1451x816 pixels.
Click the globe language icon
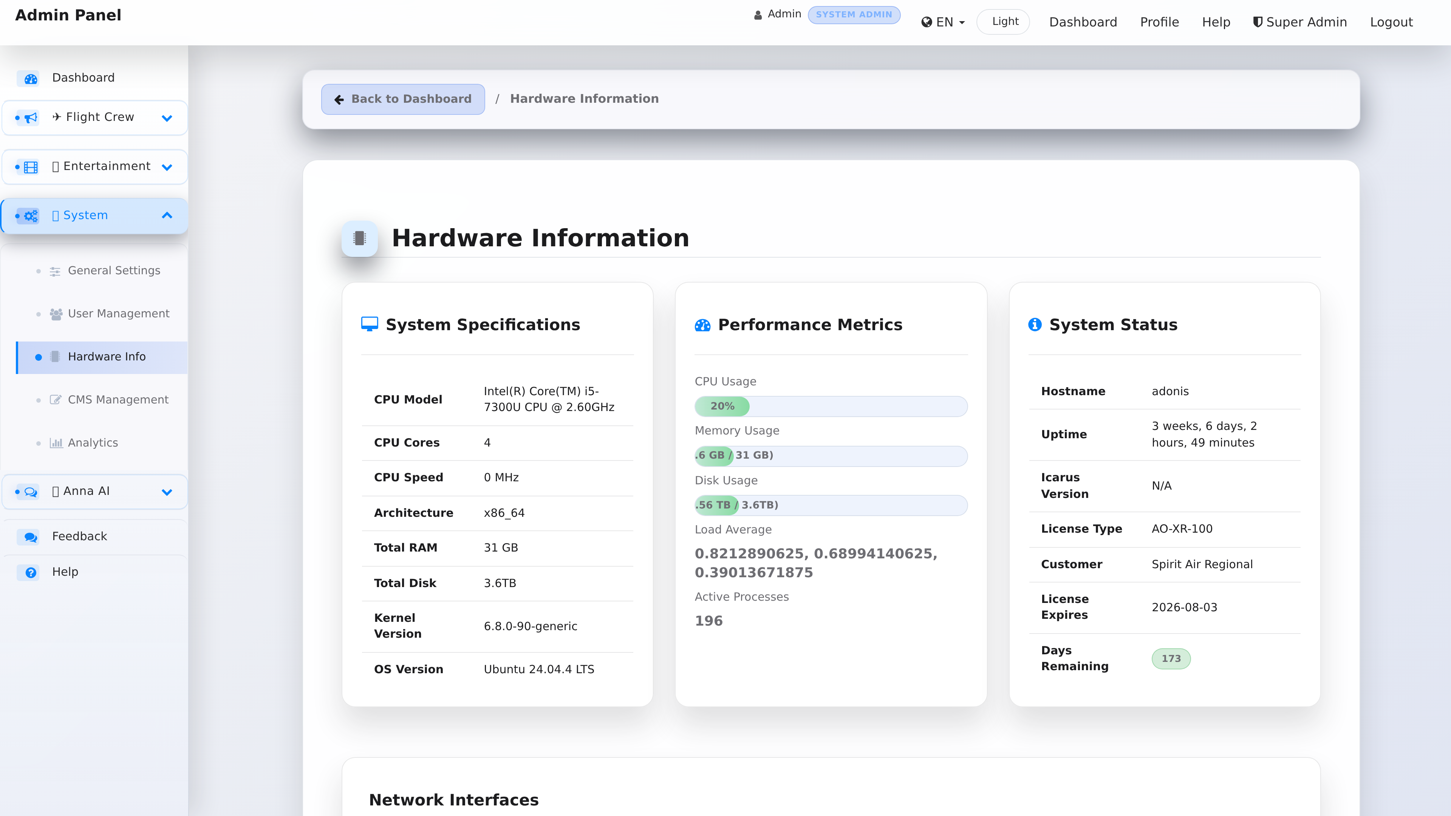tap(927, 23)
